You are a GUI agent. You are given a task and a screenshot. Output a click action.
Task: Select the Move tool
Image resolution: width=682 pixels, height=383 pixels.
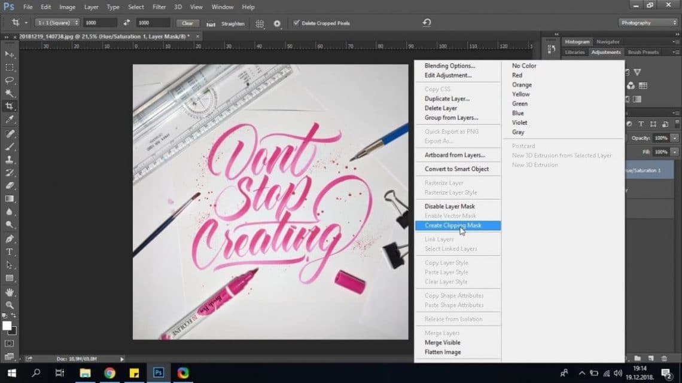(x=10, y=54)
